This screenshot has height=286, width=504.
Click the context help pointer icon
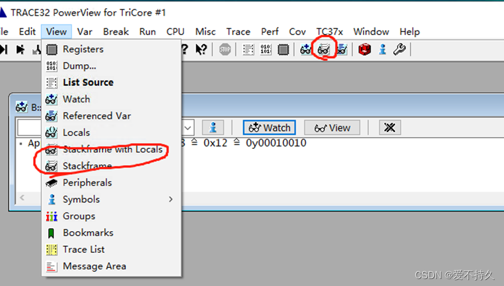pyautogui.click(x=202, y=49)
